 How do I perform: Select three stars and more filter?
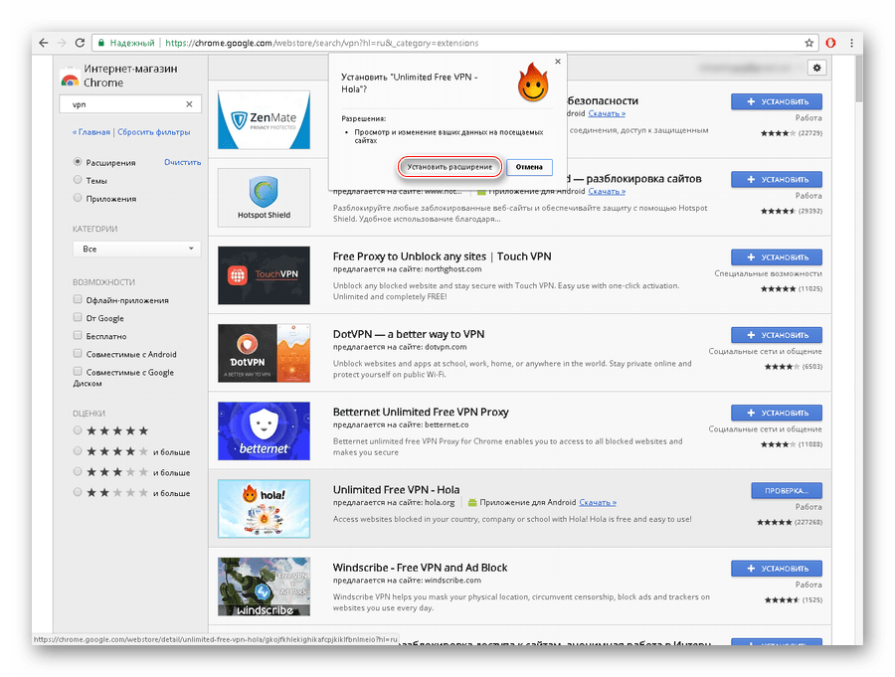pyautogui.click(x=78, y=471)
